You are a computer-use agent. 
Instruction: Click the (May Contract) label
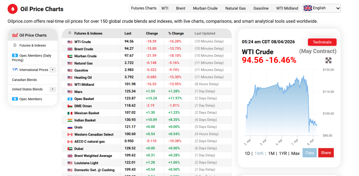(318, 51)
